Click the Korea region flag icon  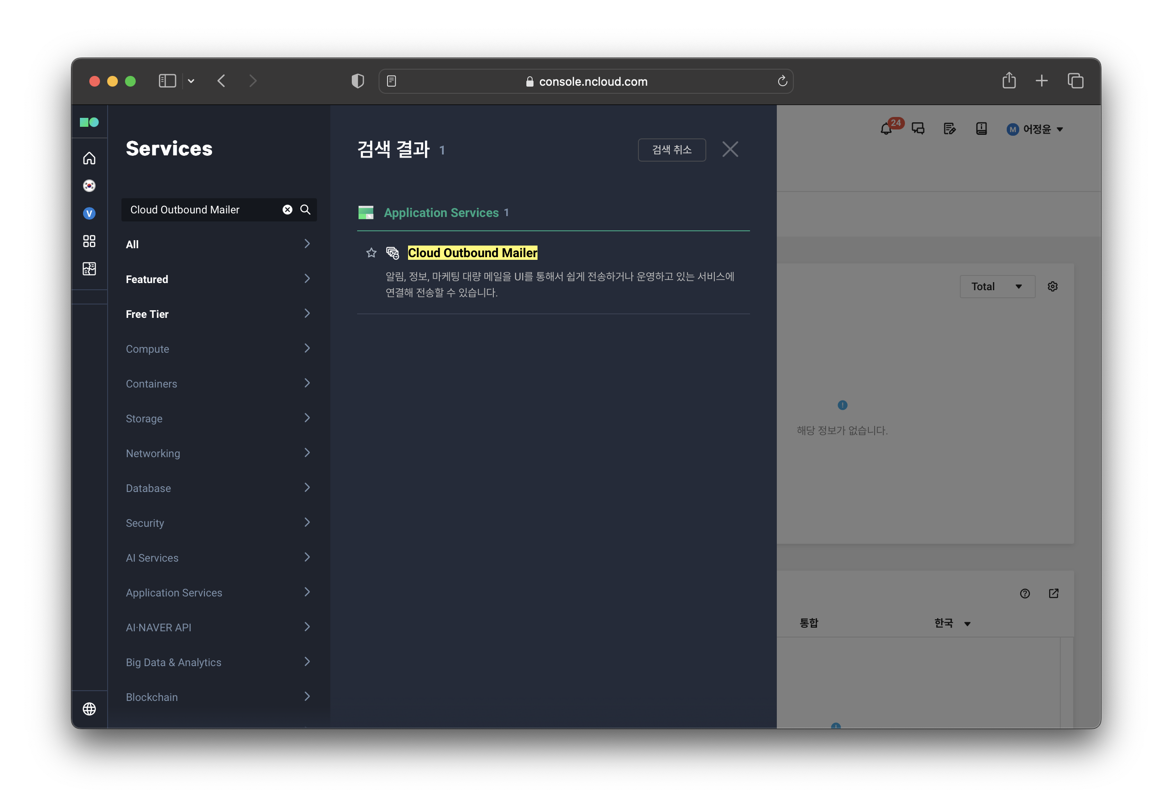click(89, 186)
